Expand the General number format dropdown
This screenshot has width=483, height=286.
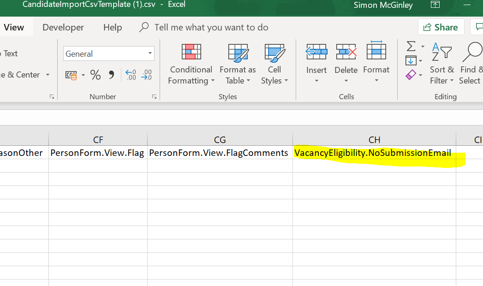pyautogui.click(x=150, y=54)
